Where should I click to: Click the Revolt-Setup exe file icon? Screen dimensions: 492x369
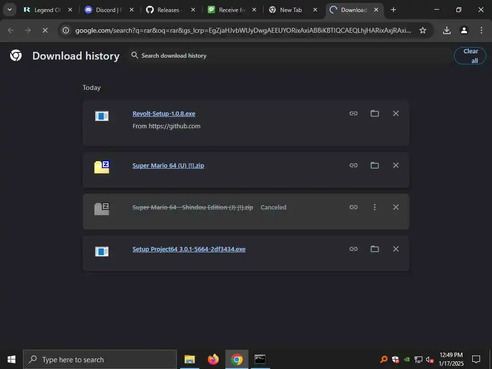102,116
